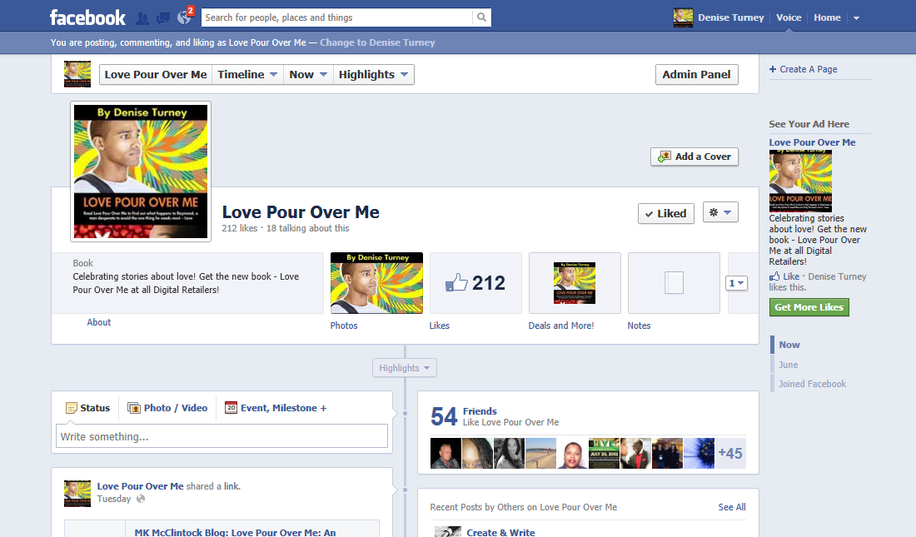Image resolution: width=916 pixels, height=537 pixels.
Task: Click sidebar ad book cover image
Action: 800,181
